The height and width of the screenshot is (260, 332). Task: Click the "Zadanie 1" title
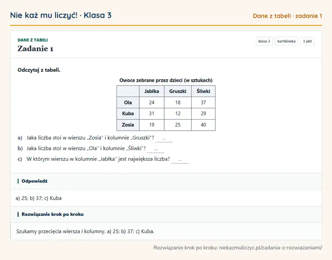tap(35, 49)
